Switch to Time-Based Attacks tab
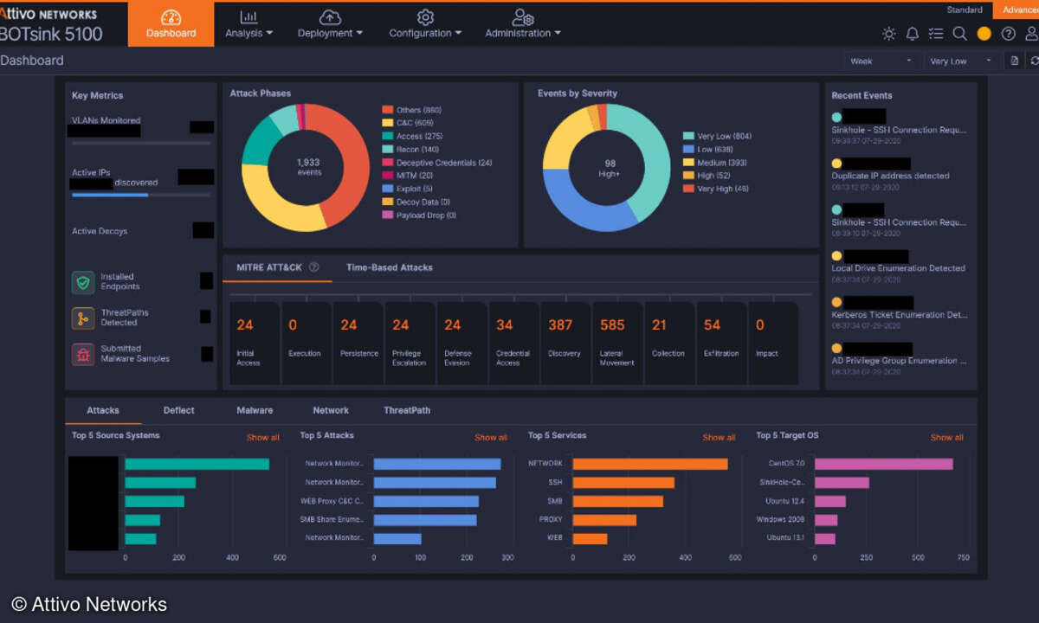This screenshot has width=1039, height=623. click(x=389, y=267)
